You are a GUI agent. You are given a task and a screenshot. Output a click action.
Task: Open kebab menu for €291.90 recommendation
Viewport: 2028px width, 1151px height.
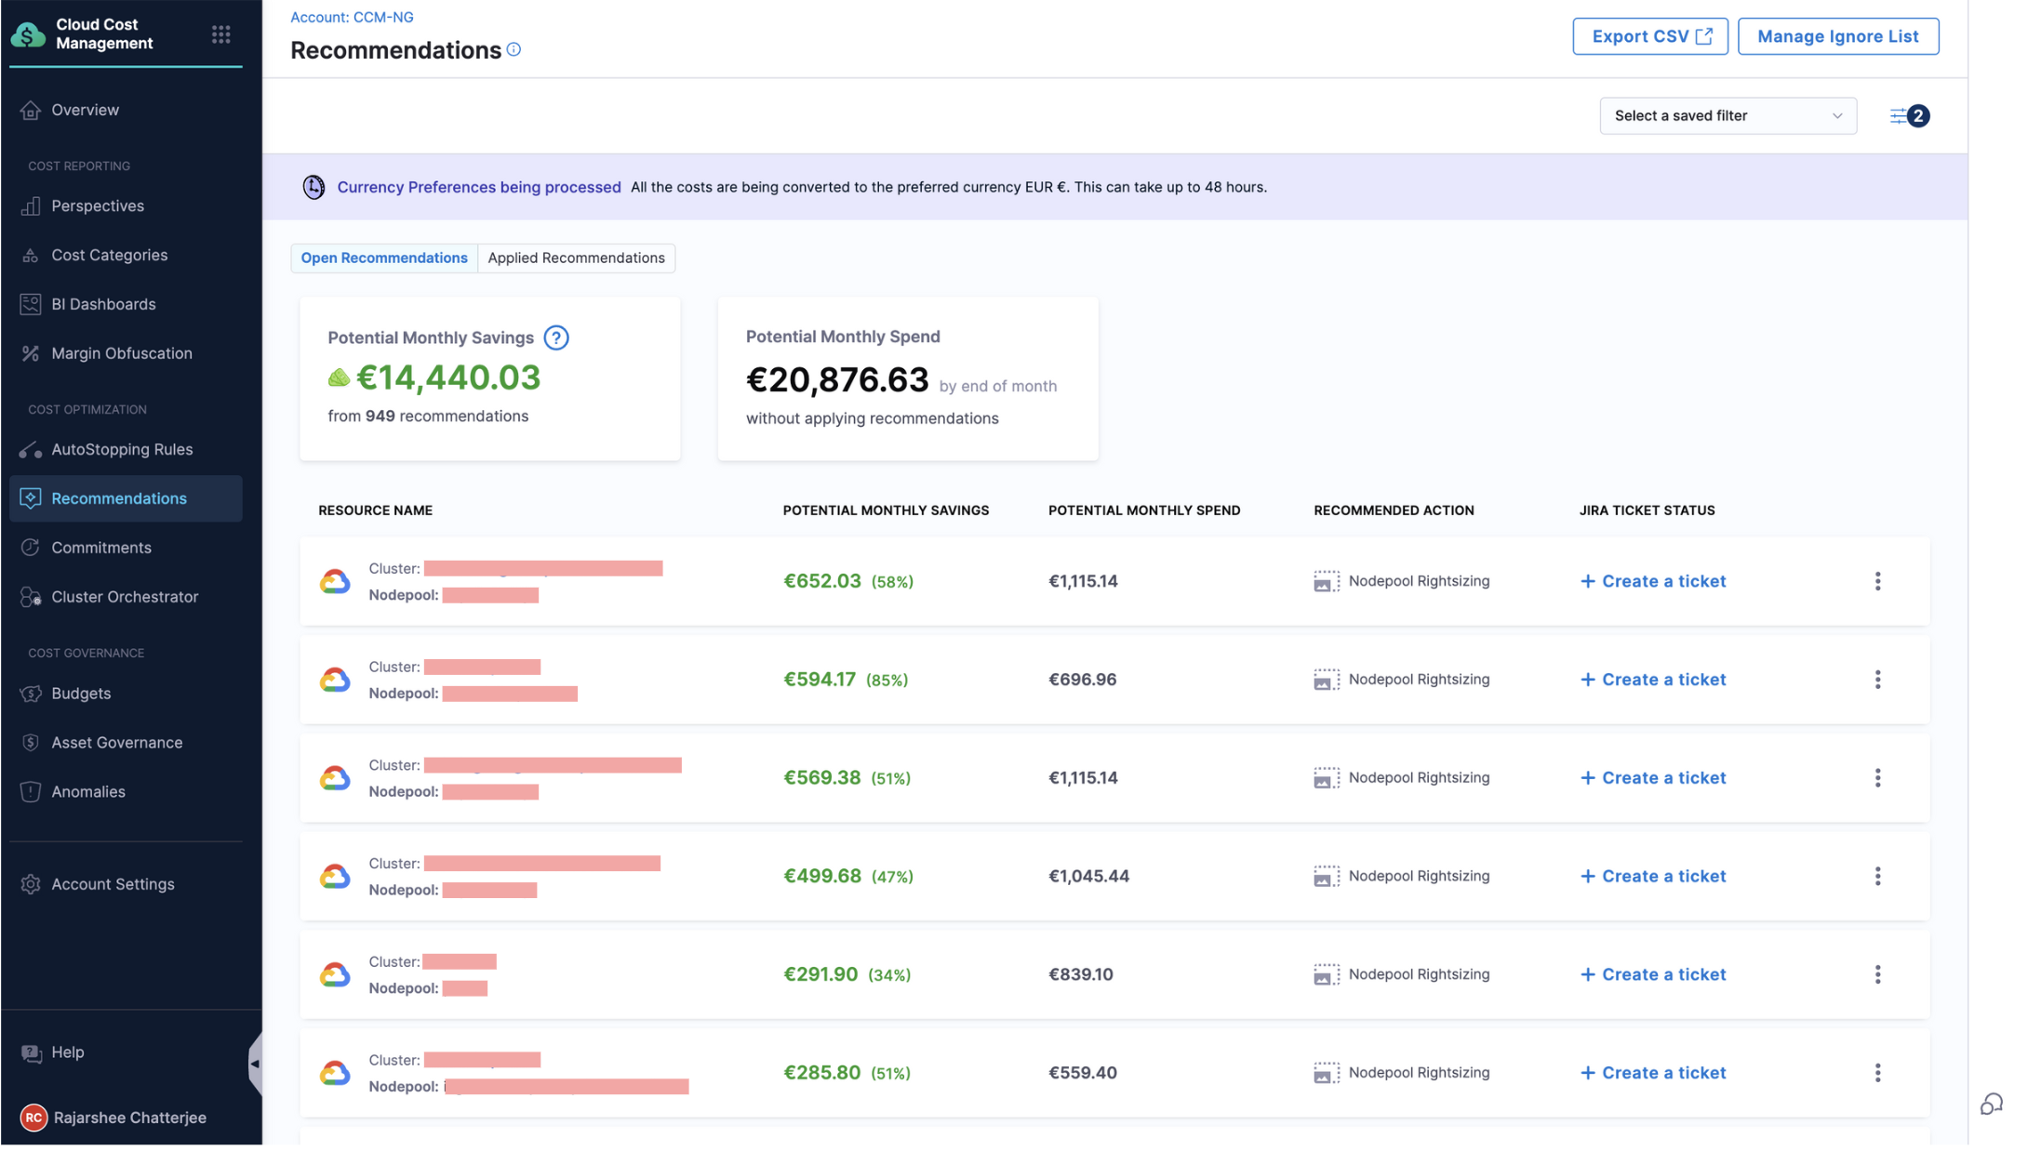tap(1877, 974)
